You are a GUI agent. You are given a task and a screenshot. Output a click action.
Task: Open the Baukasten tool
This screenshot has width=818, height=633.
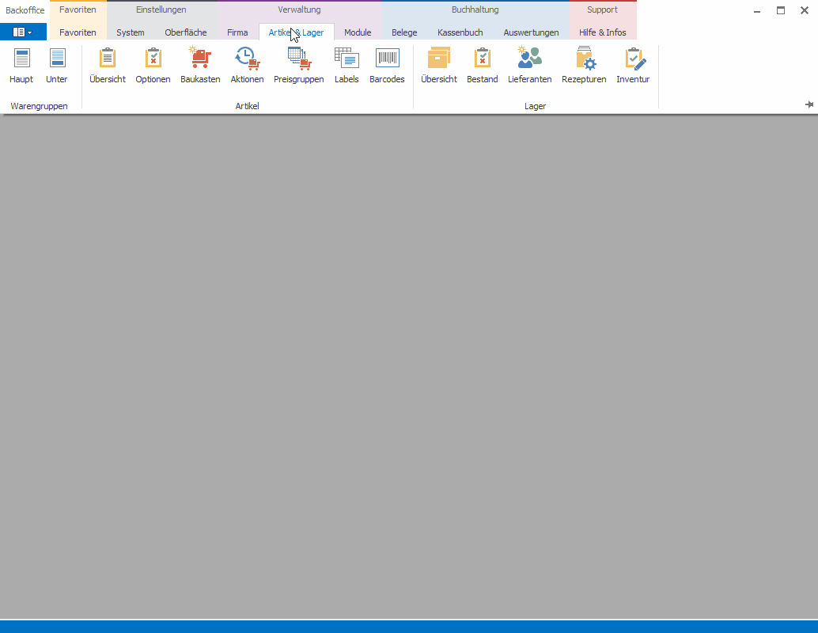click(200, 66)
